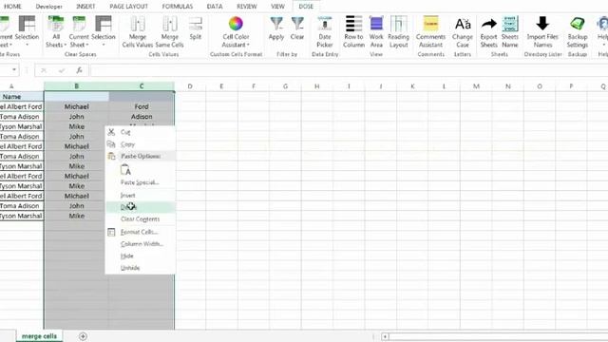The image size is (608, 342).
Task: Choose Paste Special in context menu
Action: 140,182
